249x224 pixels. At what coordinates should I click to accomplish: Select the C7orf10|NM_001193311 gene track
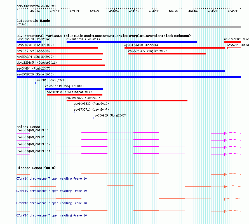click(129, 154)
